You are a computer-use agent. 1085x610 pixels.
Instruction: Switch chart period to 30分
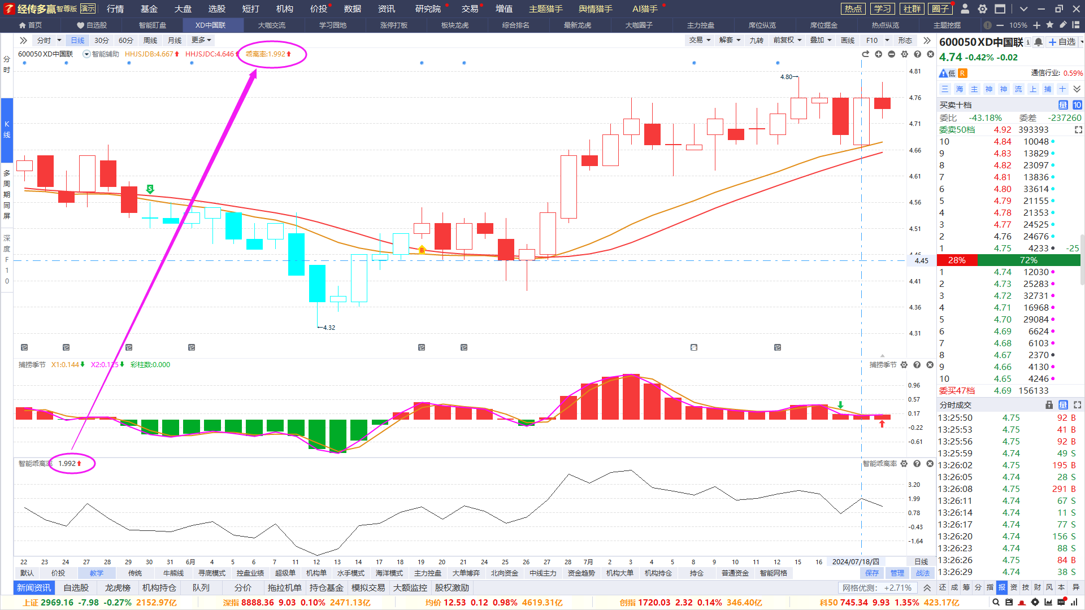(102, 40)
